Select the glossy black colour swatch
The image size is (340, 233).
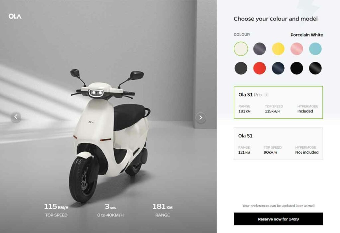(x=315, y=68)
